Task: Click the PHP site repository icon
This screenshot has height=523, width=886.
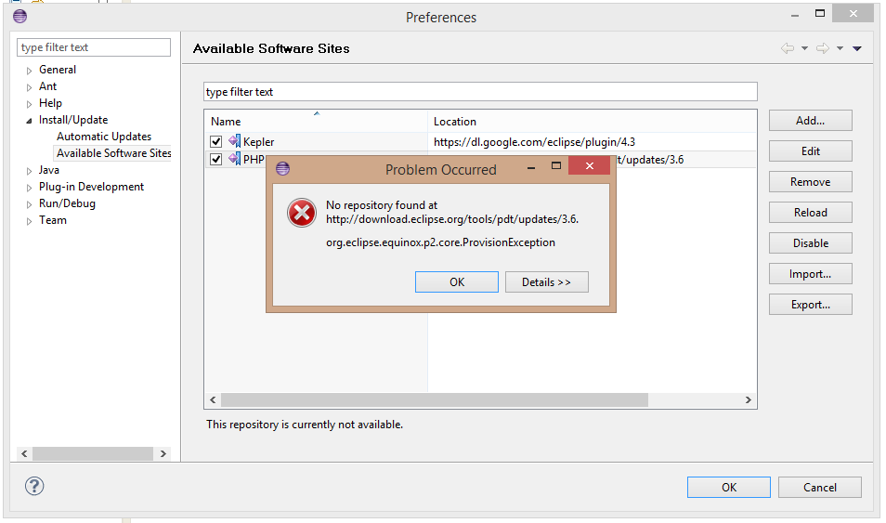Action: pos(234,159)
